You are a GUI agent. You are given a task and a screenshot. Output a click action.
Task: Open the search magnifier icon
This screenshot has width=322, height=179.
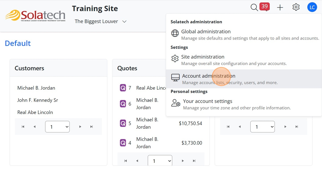pyautogui.click(x=254, y=7)
